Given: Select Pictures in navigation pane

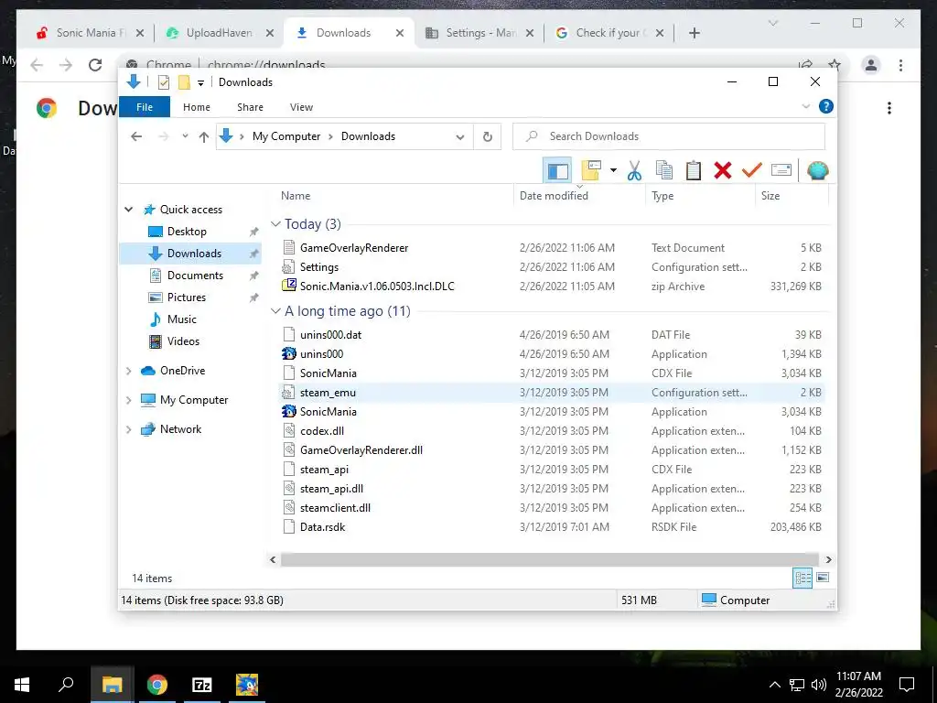Looking at the screenshot, I should coord(186,297).
